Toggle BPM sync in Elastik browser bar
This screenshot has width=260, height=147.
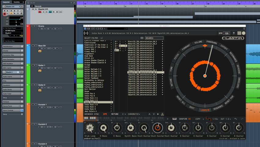click(105, 114)
